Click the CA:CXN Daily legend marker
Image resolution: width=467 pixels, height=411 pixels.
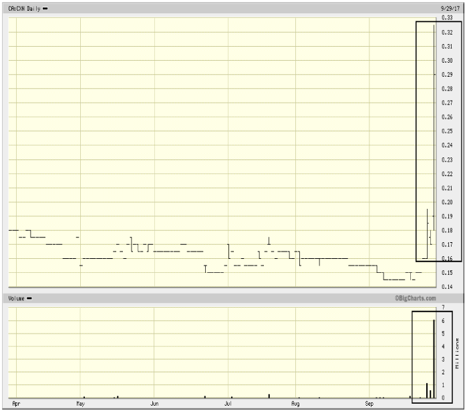tap(45, 8)
